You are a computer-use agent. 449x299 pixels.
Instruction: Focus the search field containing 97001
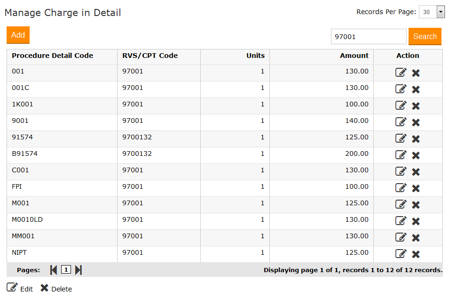click(x=368, y=37)
